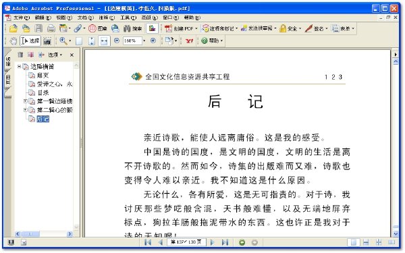Click the trash delete bookmark icon

click(20, 55)
